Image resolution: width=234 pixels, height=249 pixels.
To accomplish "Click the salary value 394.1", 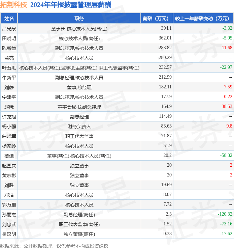I will pyautogui.click(x=166, y=28).
